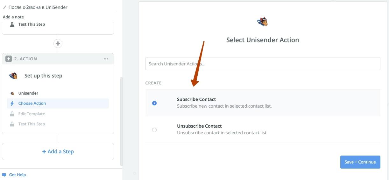This screenshot has width=389, height=180.
Task: Open the Choose Action step item
Action: [x=58, y=103]
